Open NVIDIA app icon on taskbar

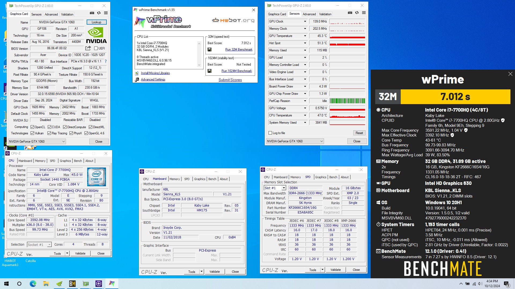pos(59,284)
